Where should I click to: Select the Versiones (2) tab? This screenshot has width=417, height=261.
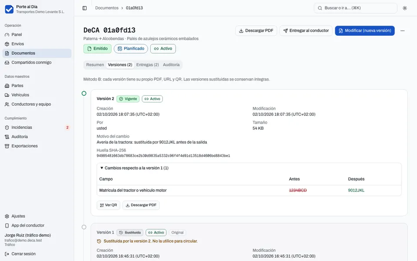coord(120,65)
